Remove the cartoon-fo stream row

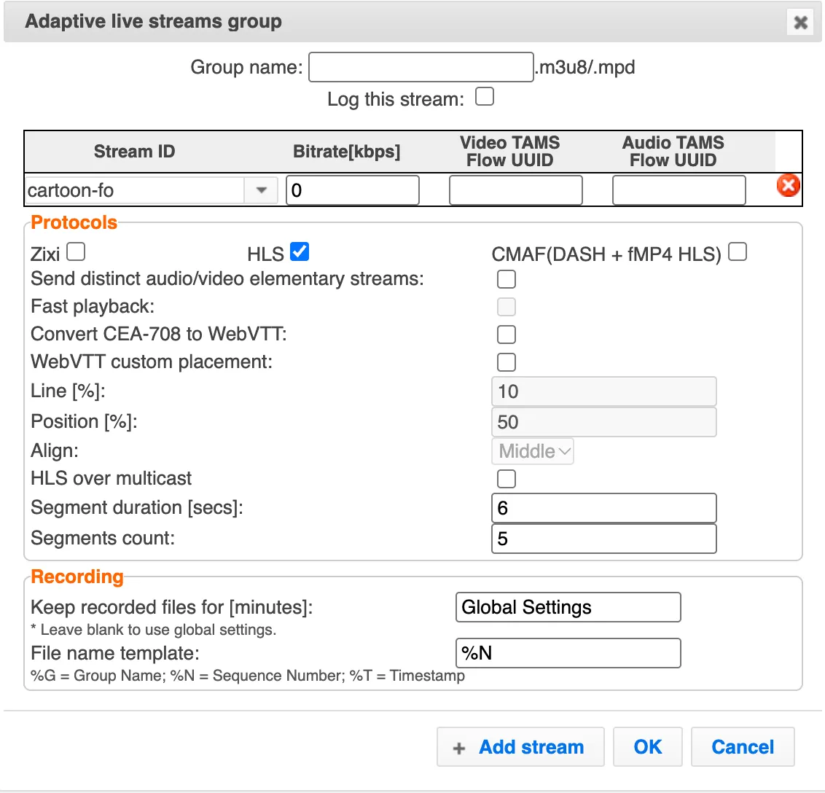click(x=788, y=186)
